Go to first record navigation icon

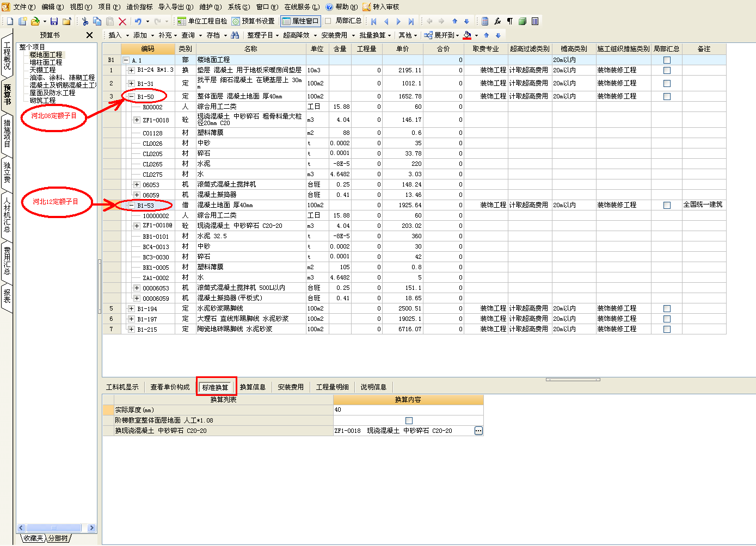(x=374, y=21)
